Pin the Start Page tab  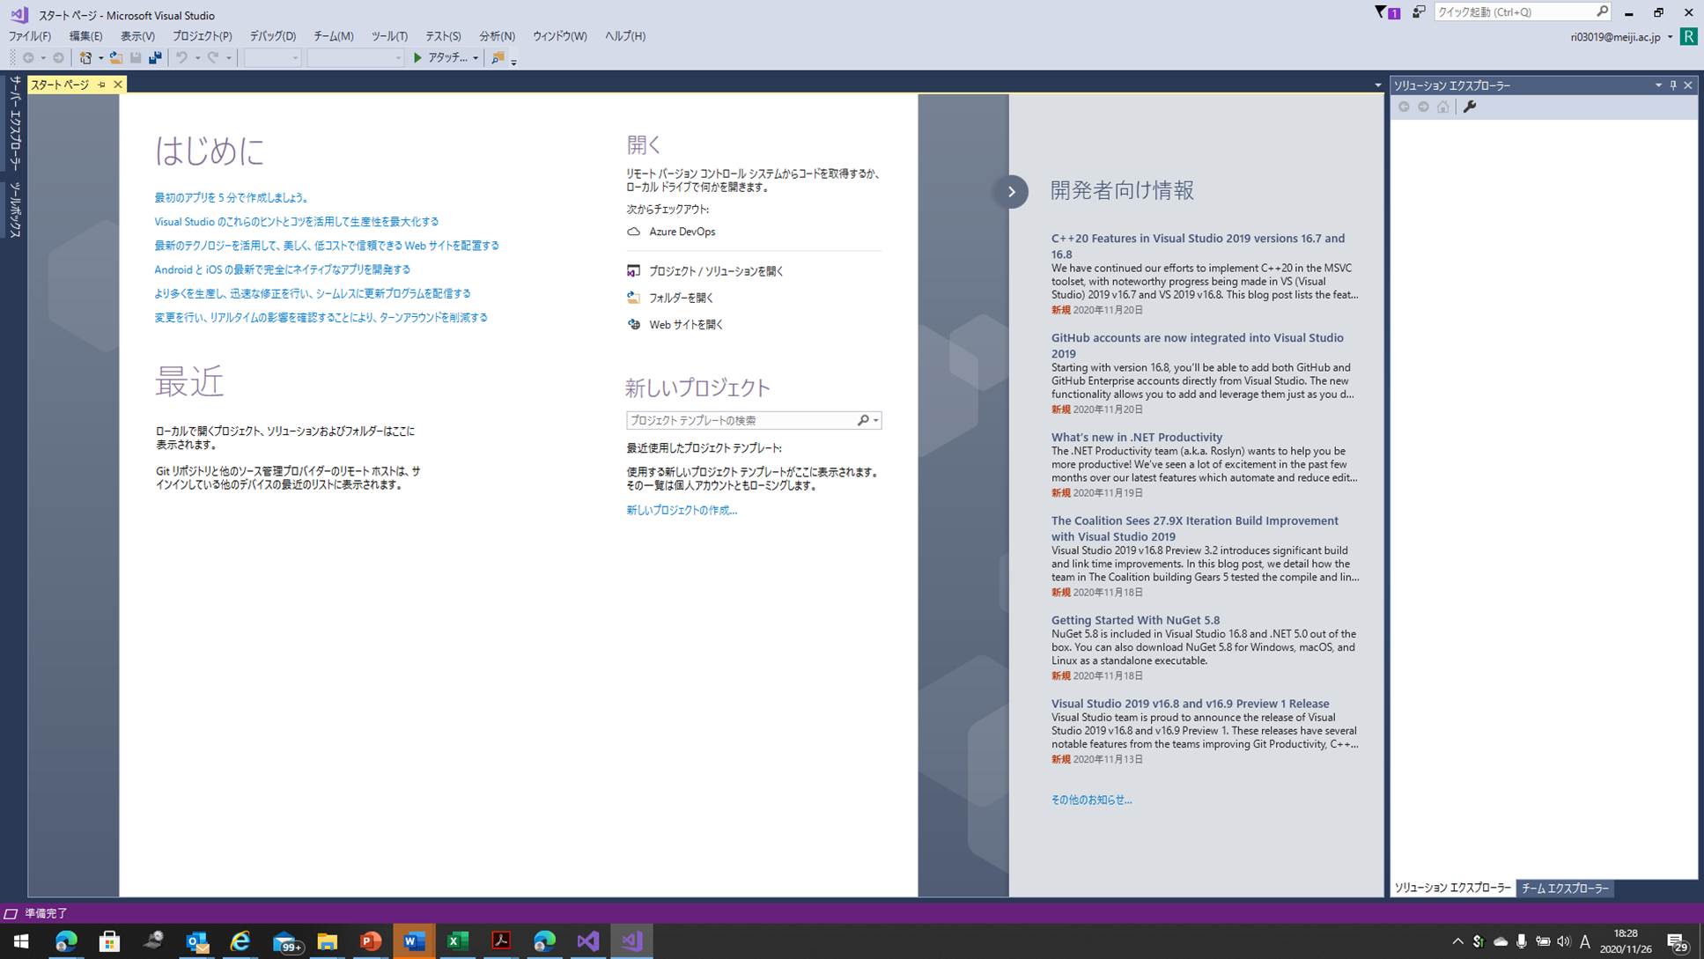click(101, 85)
